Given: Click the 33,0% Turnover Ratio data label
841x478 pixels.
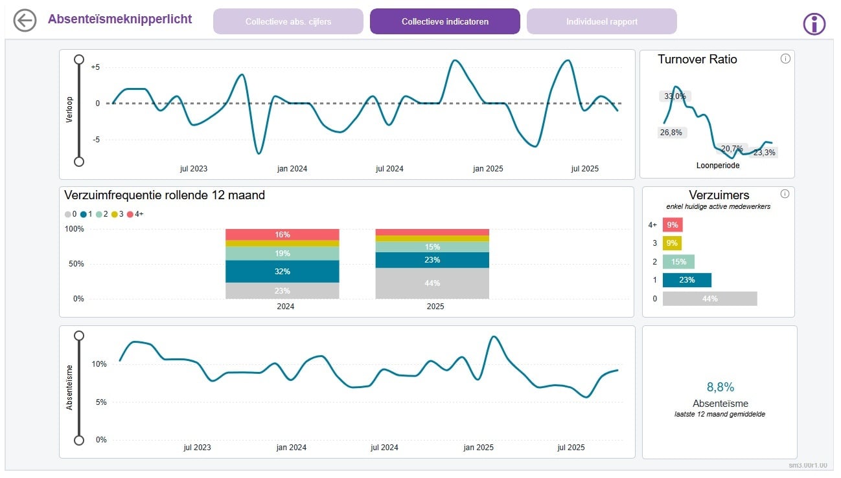Looking at the screenshot, I should pos(674,96).
